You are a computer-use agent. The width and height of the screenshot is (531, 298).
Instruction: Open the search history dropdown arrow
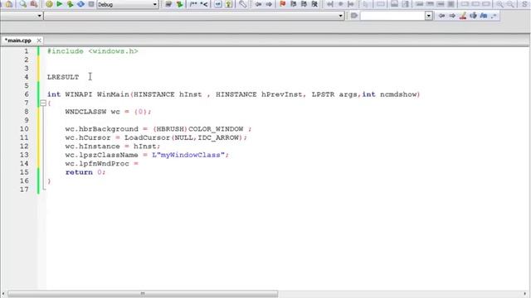point(429,16)
